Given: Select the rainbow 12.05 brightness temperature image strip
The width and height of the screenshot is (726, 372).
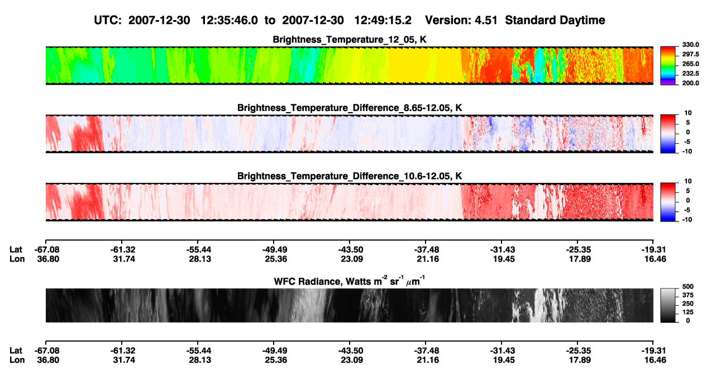Looking at the screenshot, I should coord(350,65).
